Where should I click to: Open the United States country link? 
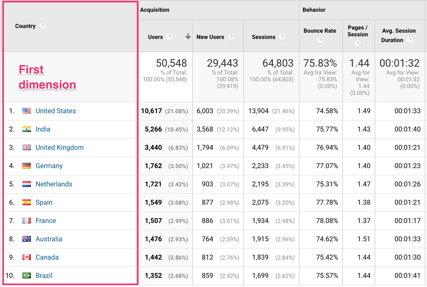coord(56,111)
